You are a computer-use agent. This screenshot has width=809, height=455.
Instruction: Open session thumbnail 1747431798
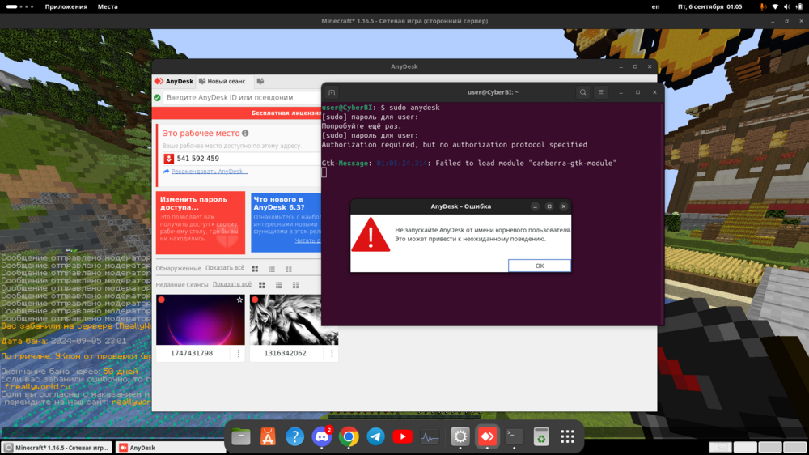click(x=201, y=320)
